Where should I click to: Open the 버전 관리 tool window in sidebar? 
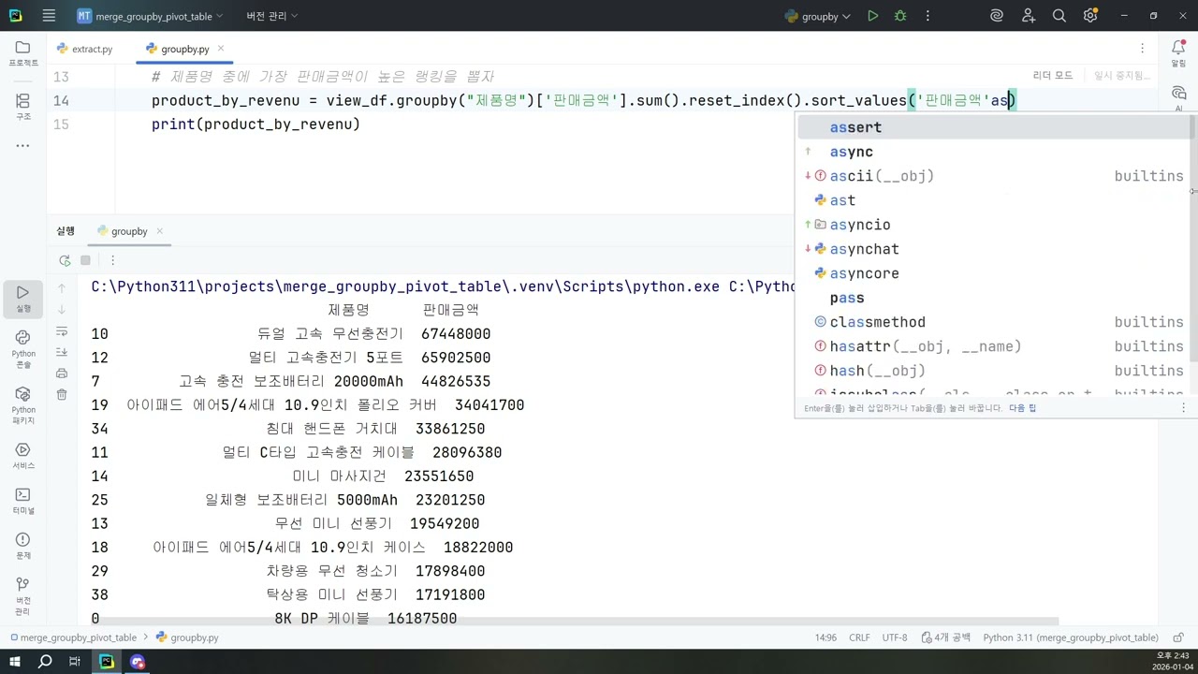click(23, 595)
